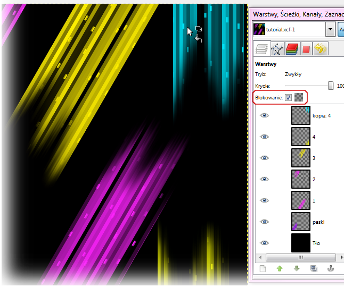Open the Channels tab with colored stack

(x=291, y=49)
